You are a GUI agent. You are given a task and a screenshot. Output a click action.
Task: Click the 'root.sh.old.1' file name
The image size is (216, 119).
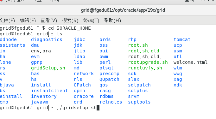[x=146, y=57]
